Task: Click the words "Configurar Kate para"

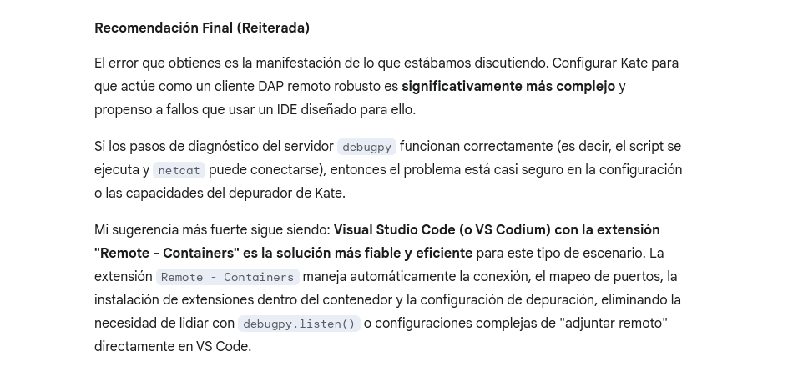Action: tap(615, 63)
